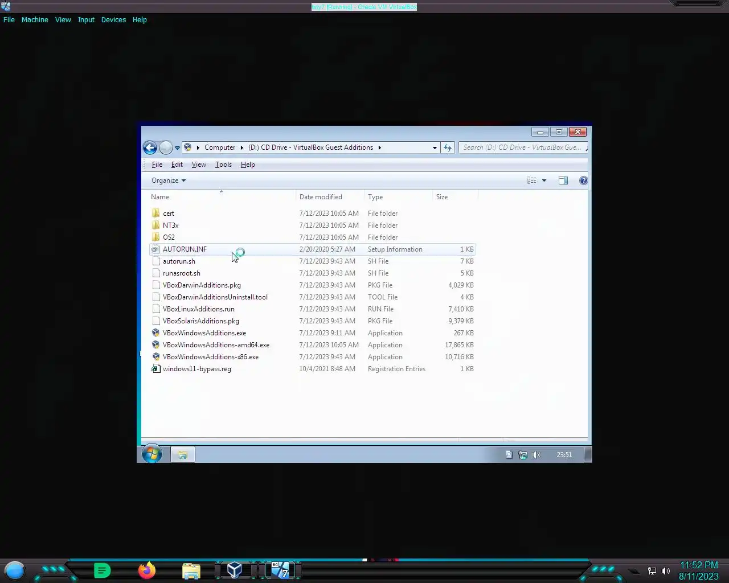Click the guest tray network icon
Screen dimensions: 729x583
click(x=523, y=454)
